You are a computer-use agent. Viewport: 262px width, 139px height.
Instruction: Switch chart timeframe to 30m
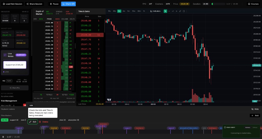click(x=139, y=11)
